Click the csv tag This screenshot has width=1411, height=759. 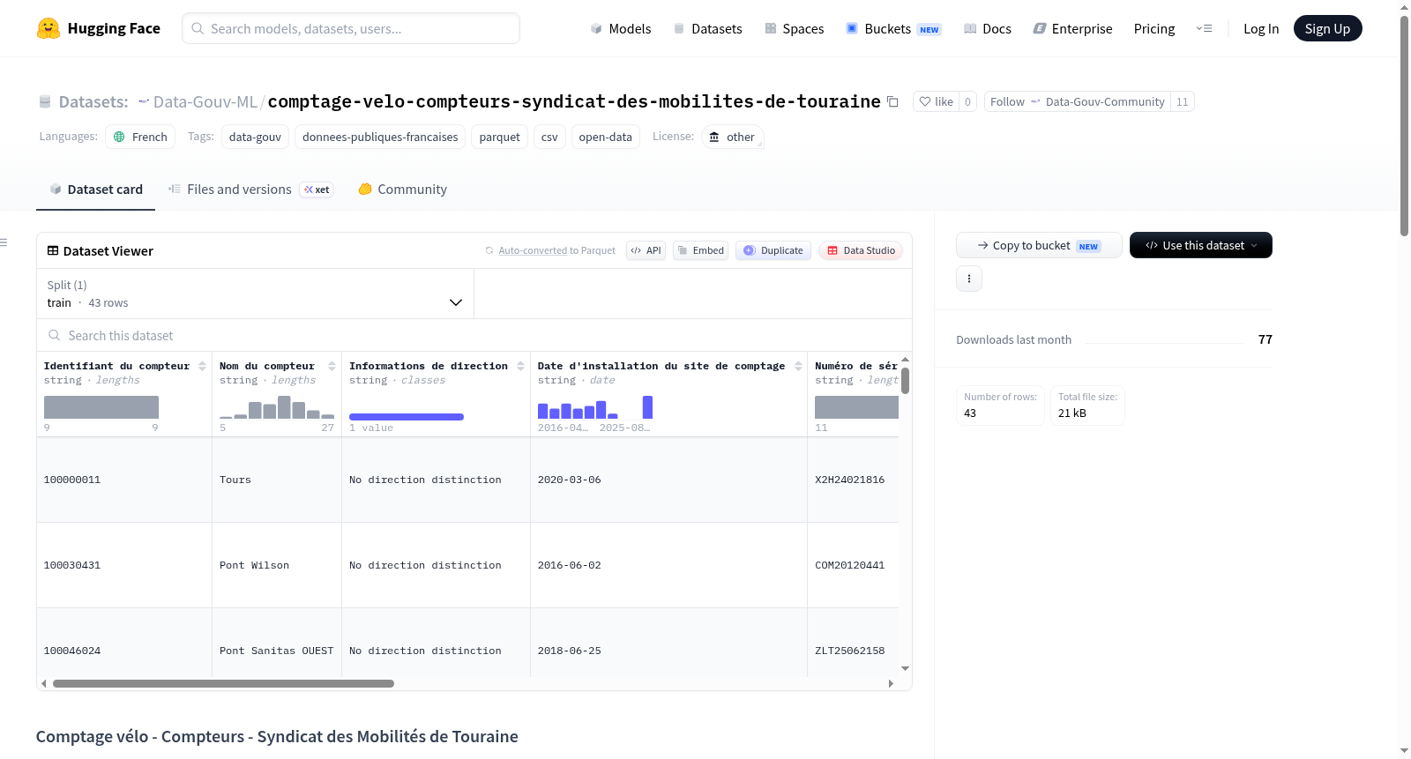pos(549,137)
